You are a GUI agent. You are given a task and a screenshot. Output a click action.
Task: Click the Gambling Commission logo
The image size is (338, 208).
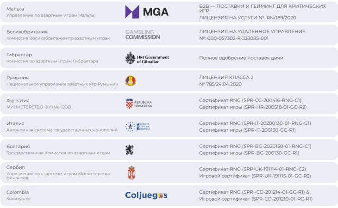(143, 35)
